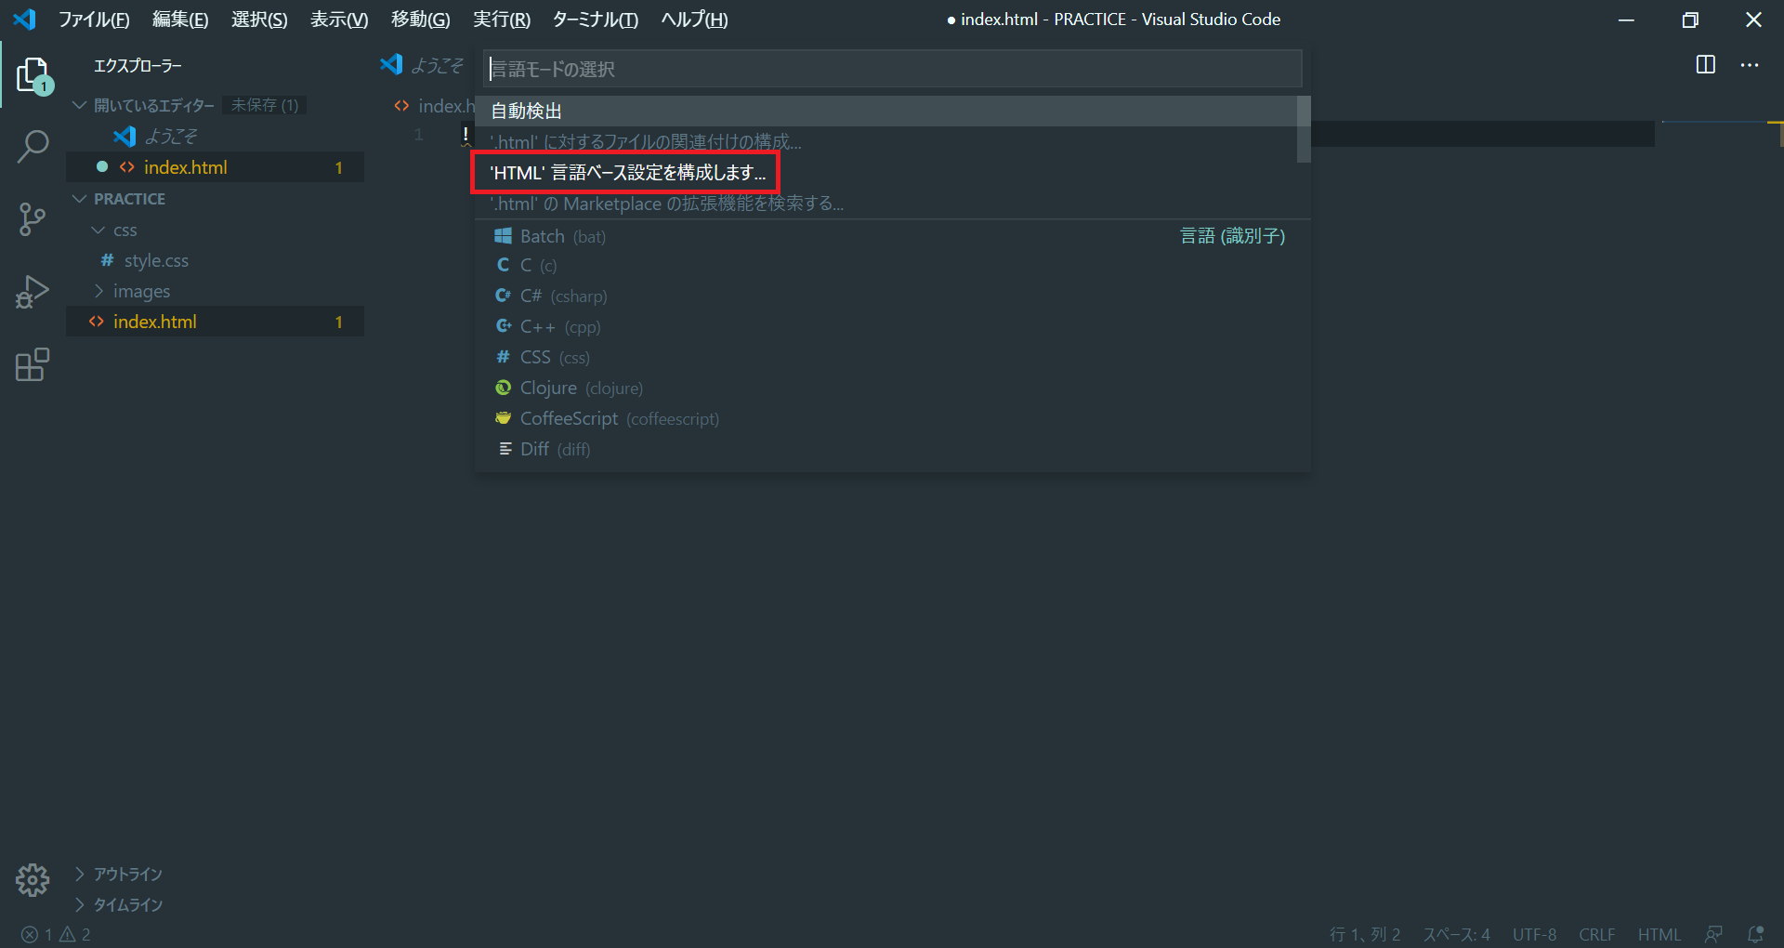Select CoffeeScript language mode
1784x948 pixels.
[x=892, y=419]
